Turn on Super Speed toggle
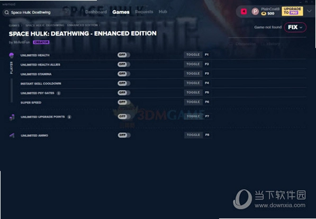316x219 pixels. [x=124, y=102]
